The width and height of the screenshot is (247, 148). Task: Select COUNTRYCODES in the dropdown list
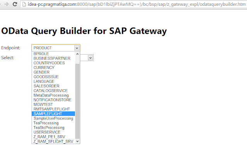53,63
